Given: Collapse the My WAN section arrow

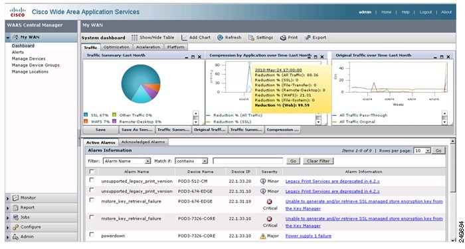Looking at the screenshot, I should click(8, 38).
